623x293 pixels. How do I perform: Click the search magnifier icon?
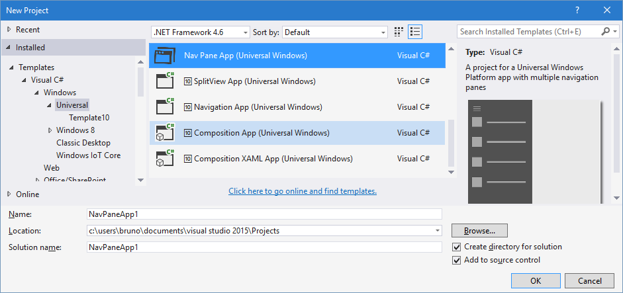pyautogui.click(x=606, y=32)
